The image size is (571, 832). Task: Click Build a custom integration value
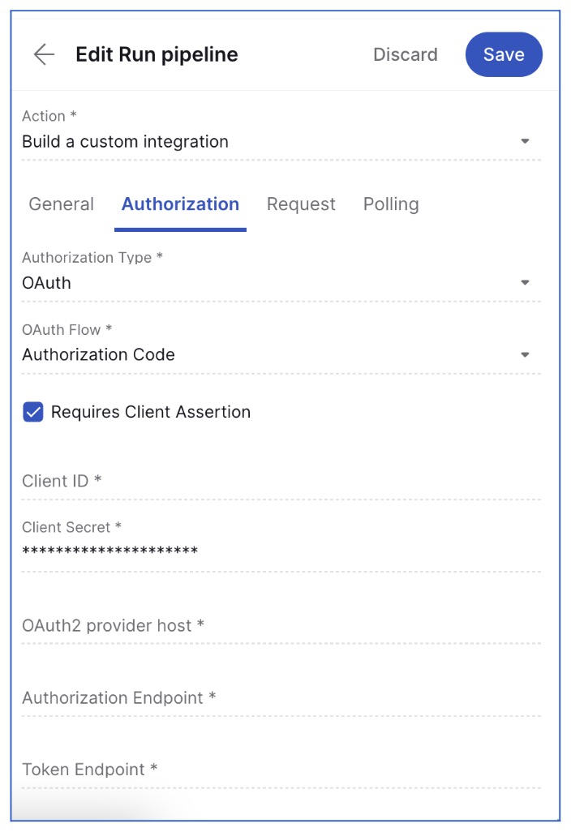(x=125, y=142)
